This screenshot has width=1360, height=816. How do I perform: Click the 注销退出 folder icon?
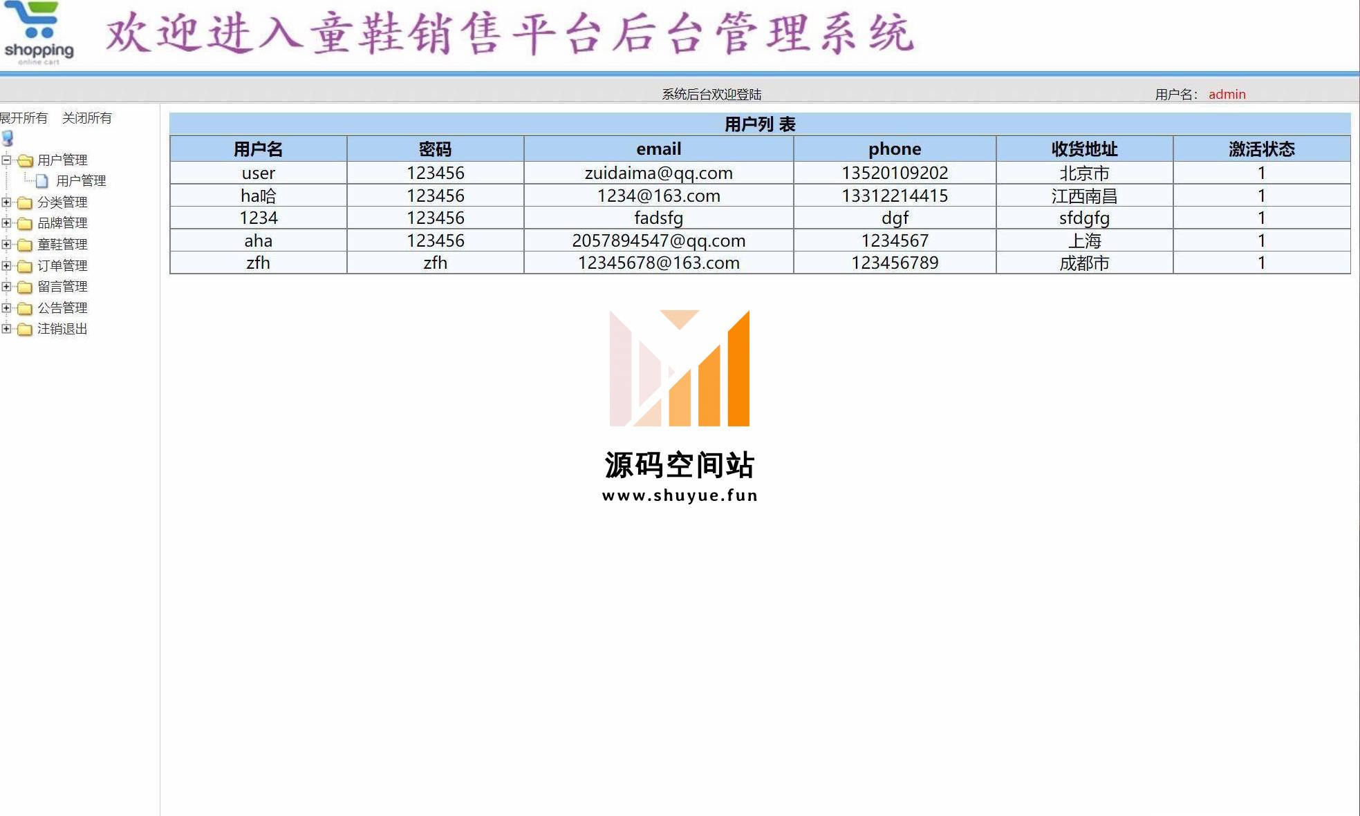(x=25, y=329)
